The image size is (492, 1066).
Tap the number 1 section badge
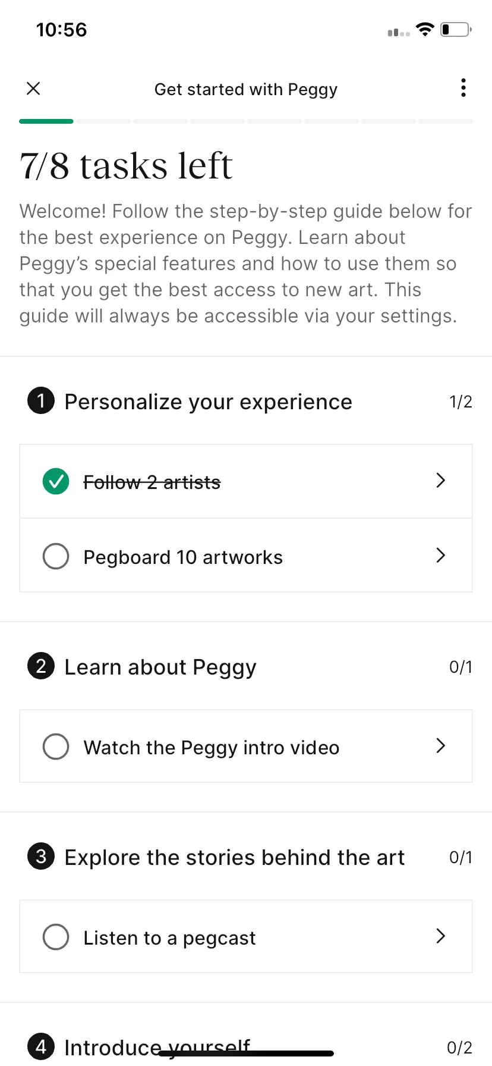[41, 400]
